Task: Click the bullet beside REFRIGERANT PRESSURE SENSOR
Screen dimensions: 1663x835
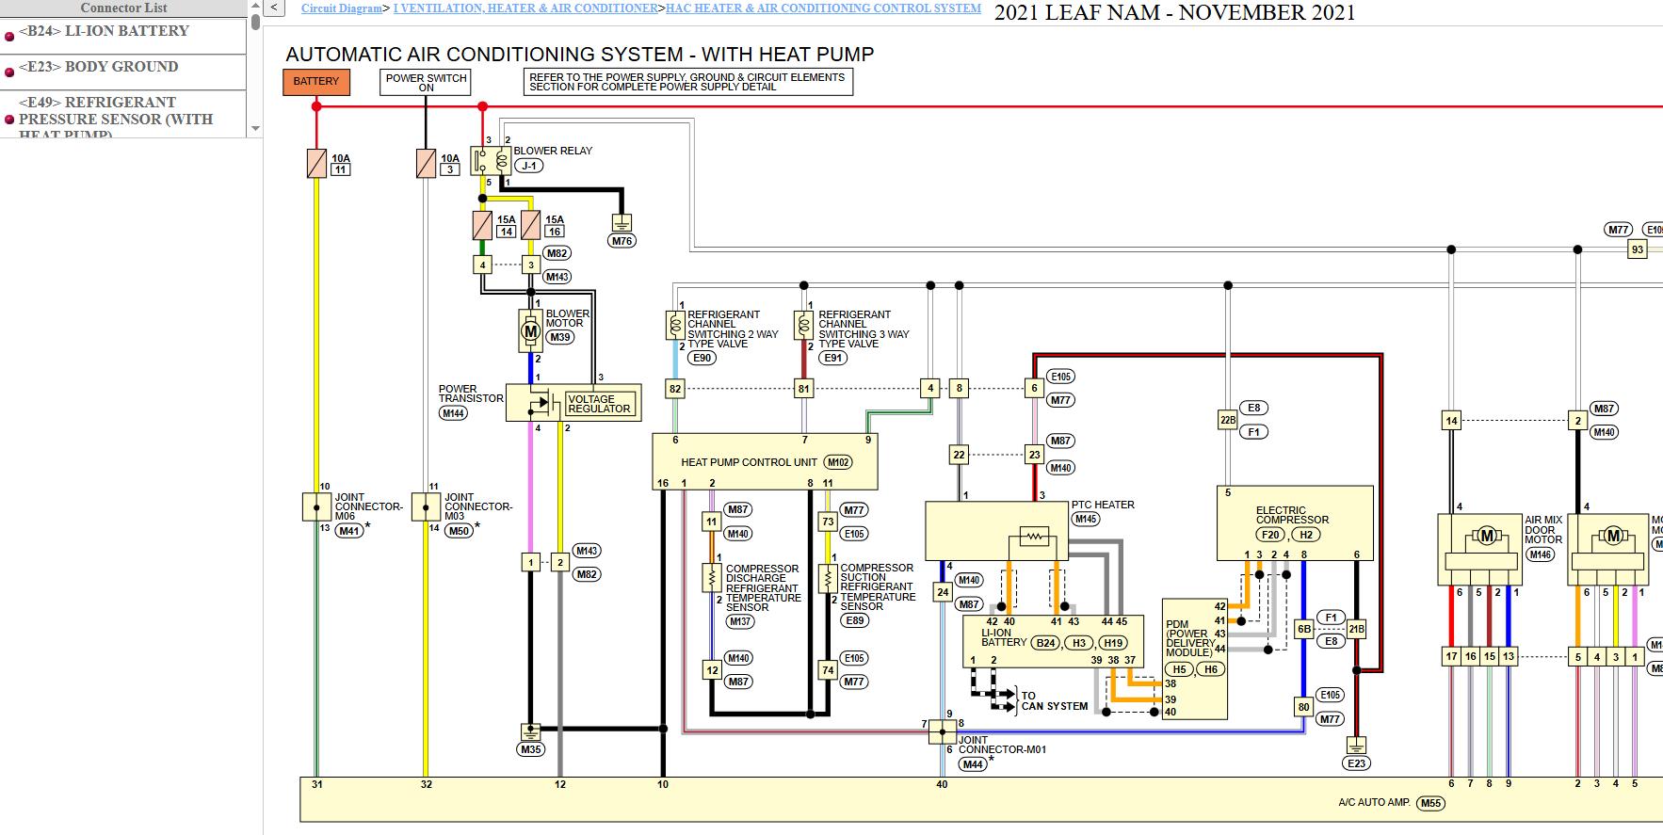Action: tap(9, 120)
